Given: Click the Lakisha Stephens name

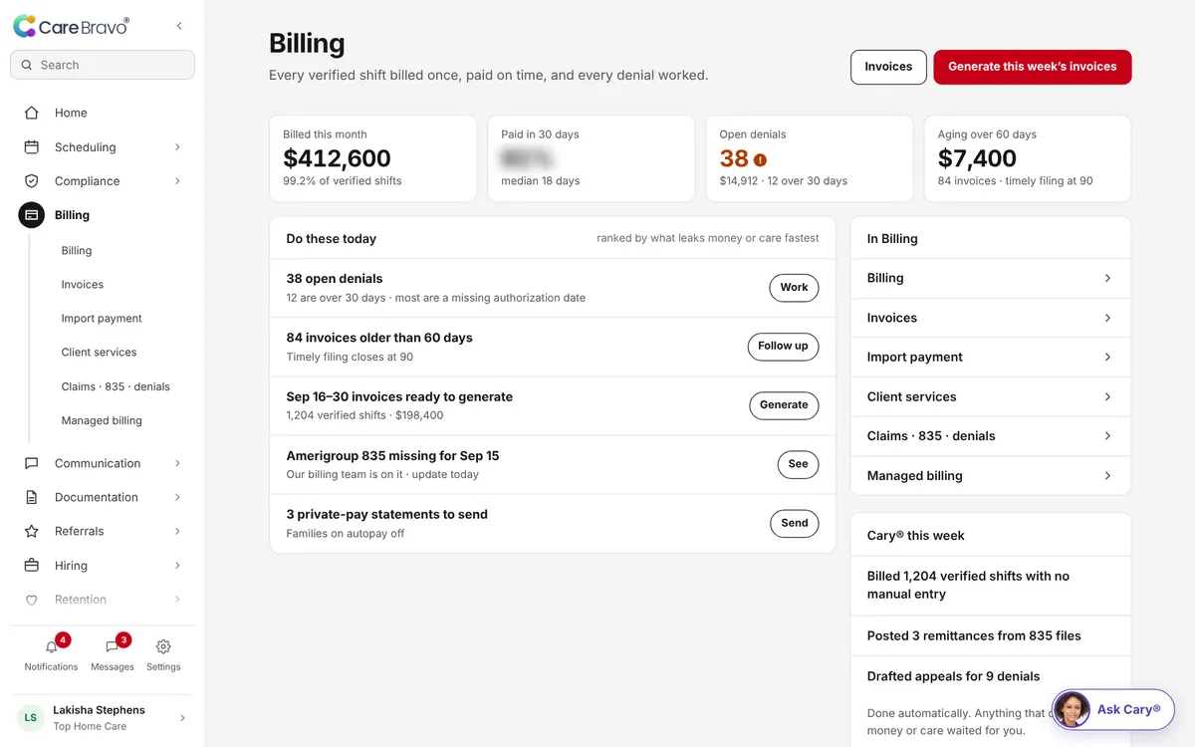Looking at the screenshot, I should (99, 710).
